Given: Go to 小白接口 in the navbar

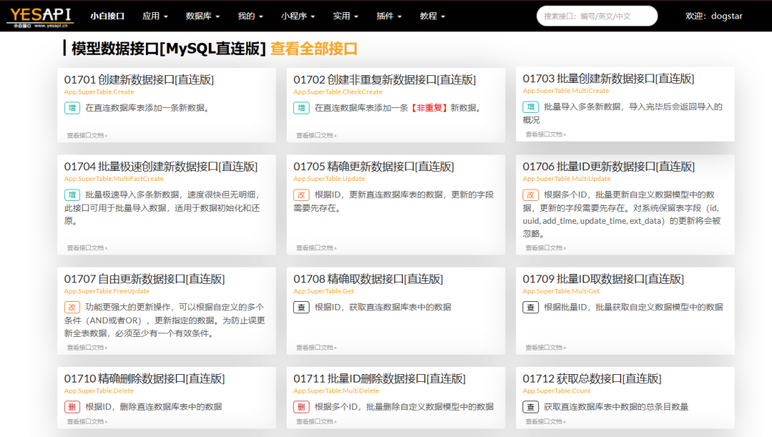Looking at the screenshot, I should pos(107,16).
